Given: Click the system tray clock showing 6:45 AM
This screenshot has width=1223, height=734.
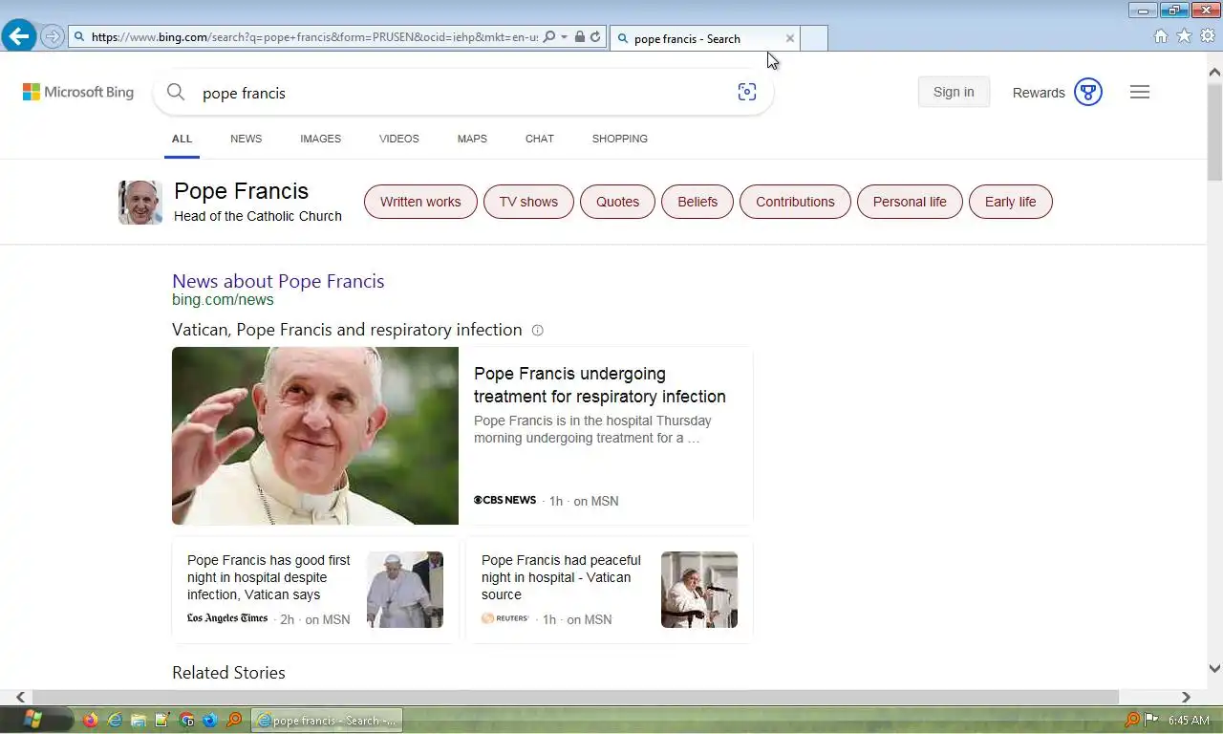Looking at the screenshot, I should tap(1189, 720).
